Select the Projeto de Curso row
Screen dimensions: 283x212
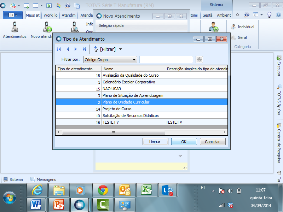141,109
